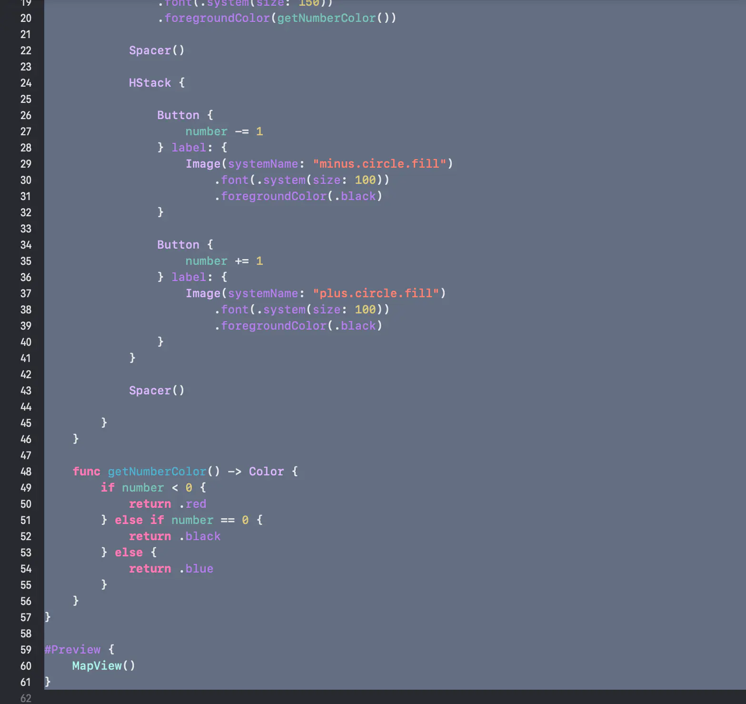
Task: Click getNumberColor function name on line 48
Action: tap(157, 472)
